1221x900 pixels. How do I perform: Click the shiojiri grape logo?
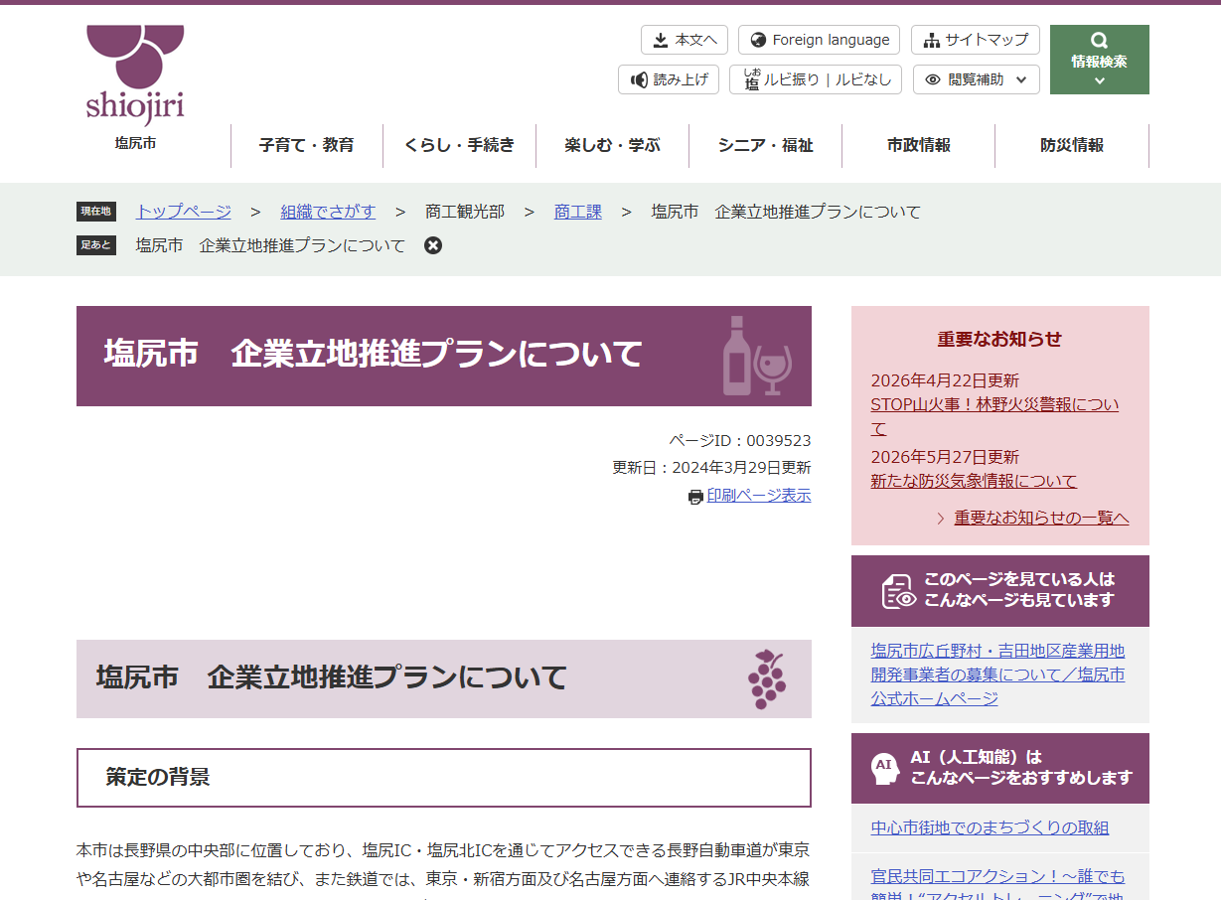[x=135, y=74]
